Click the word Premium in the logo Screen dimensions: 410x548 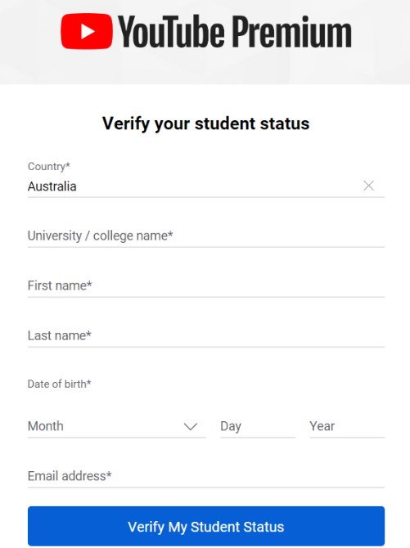[292, 31]
